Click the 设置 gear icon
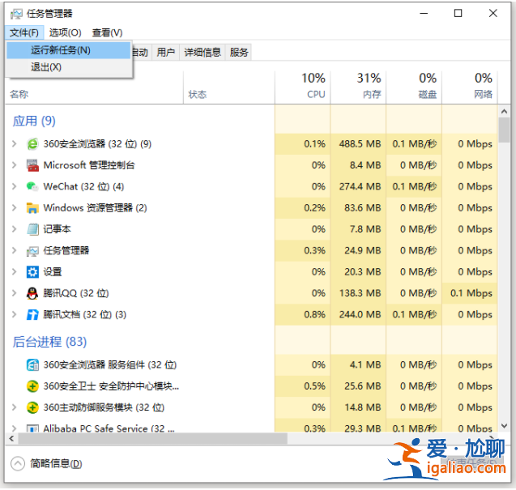Viewport: 516px width, 490px height. pos(32,272)
